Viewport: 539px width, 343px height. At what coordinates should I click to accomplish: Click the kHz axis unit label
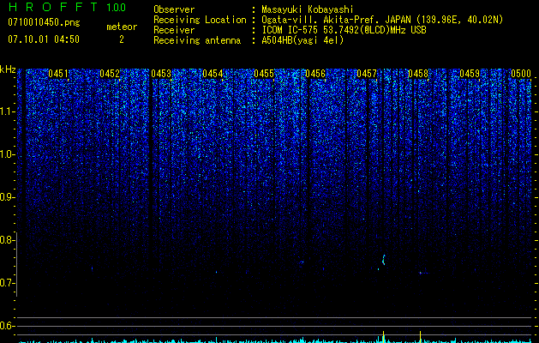coord(8,69)
